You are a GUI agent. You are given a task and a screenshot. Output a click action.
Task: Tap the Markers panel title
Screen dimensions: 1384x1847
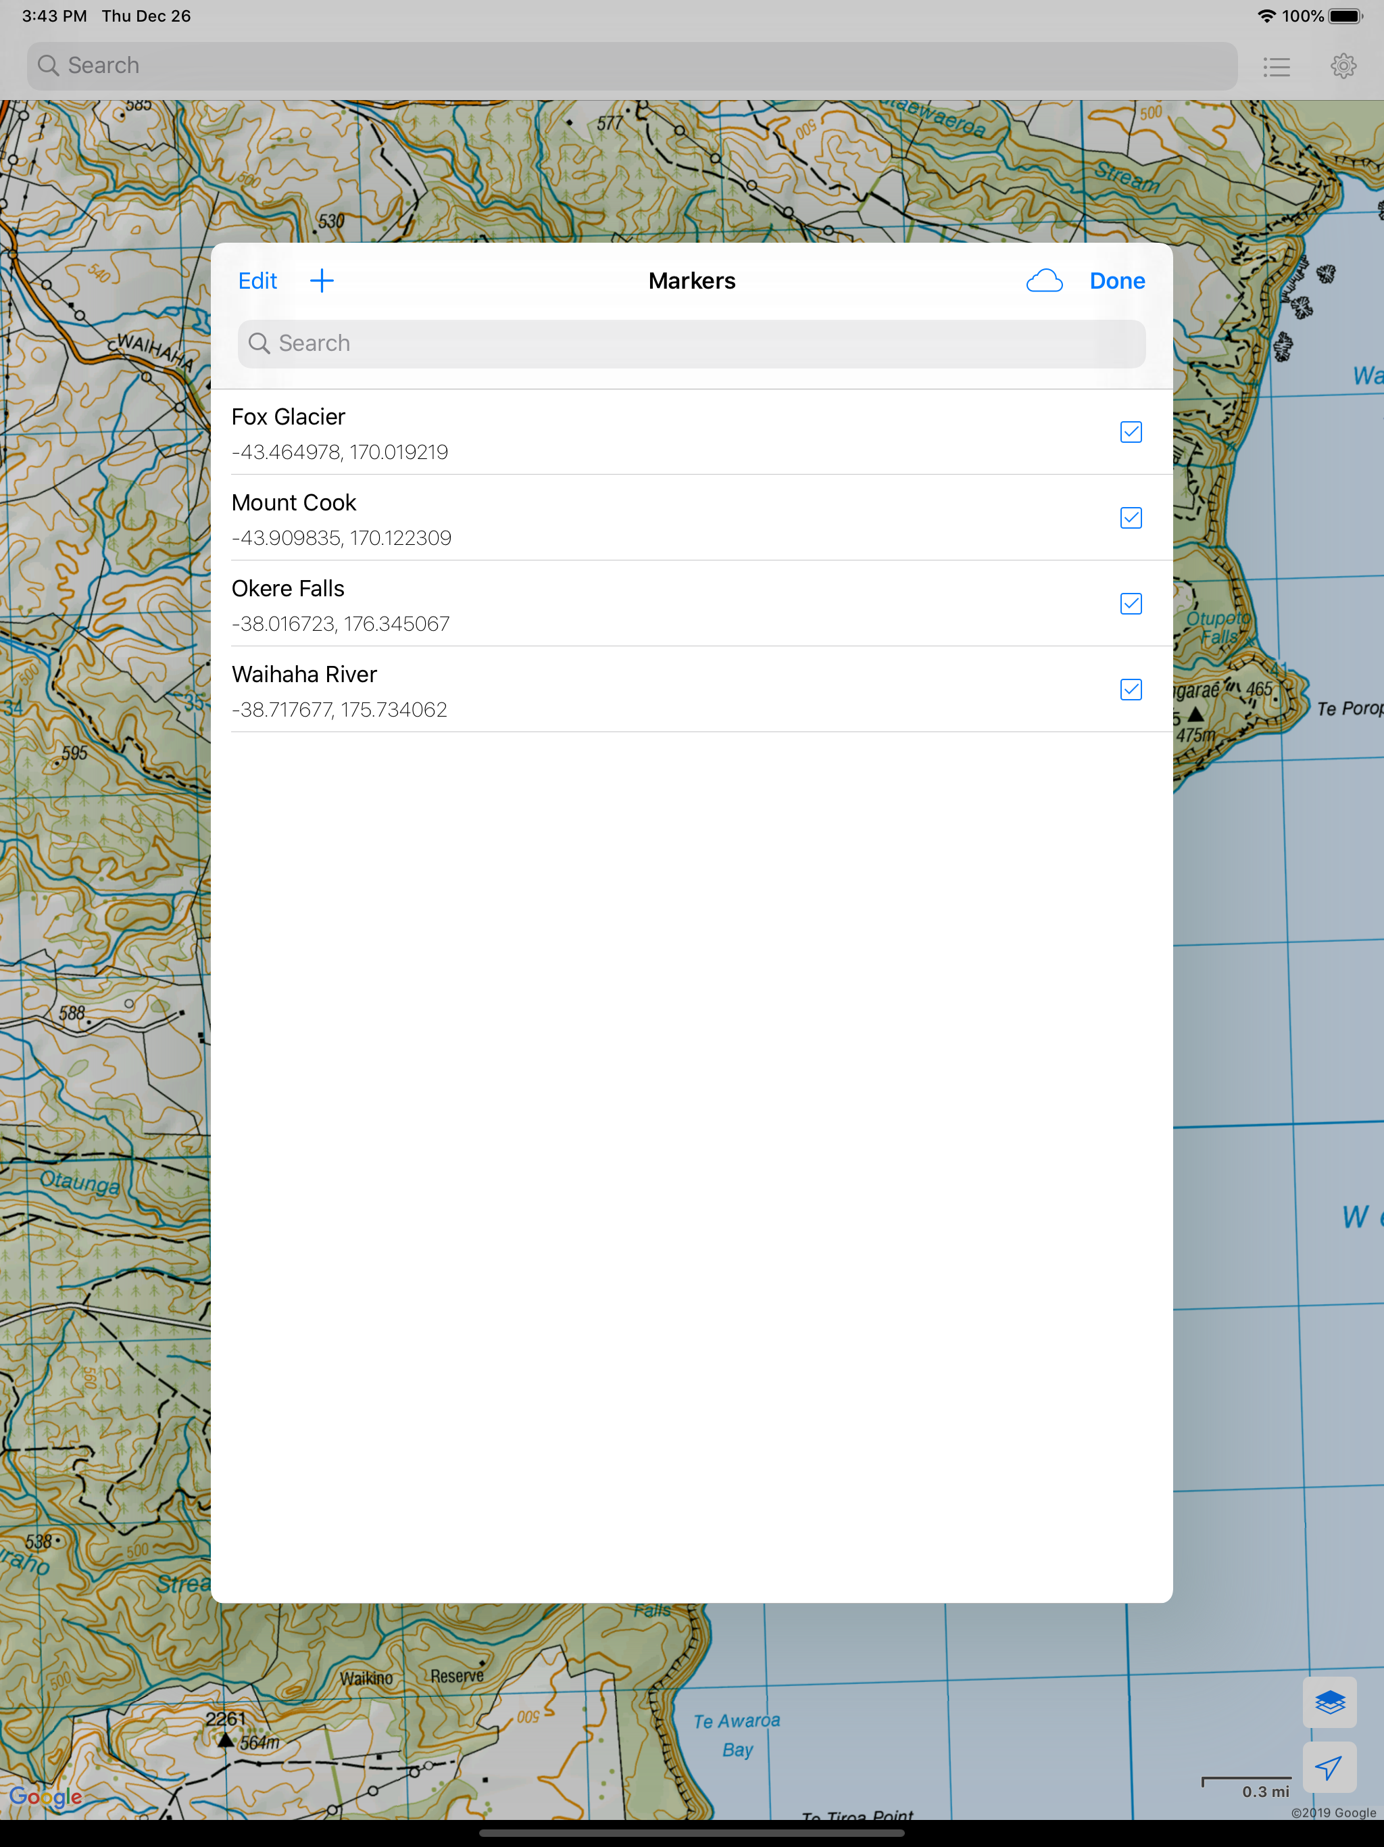(x=692, y=281)
